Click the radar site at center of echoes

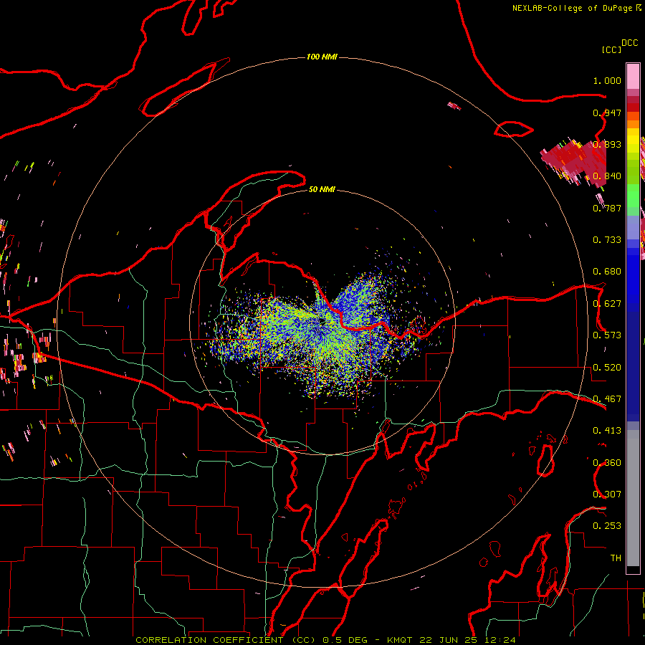pos(322,320)
